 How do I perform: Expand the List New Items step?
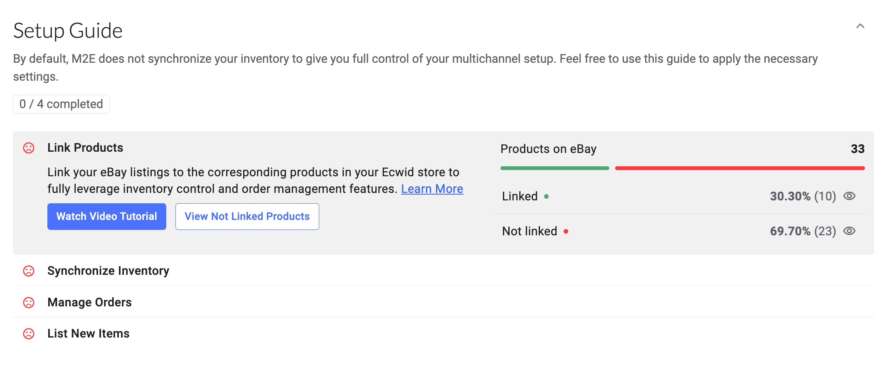click(89, 333)
